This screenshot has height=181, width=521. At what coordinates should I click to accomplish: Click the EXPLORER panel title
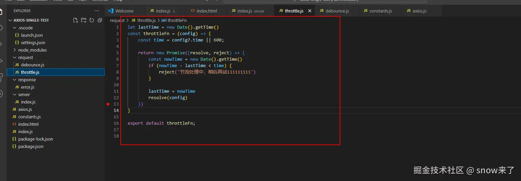click(x=22, y=11)
